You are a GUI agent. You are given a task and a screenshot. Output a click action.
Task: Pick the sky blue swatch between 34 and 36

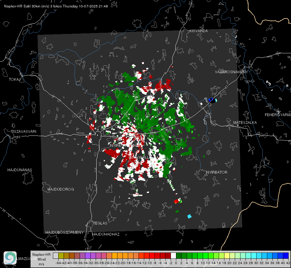coord(270,255)
